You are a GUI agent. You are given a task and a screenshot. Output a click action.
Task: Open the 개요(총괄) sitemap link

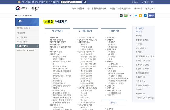coord(54,37)
